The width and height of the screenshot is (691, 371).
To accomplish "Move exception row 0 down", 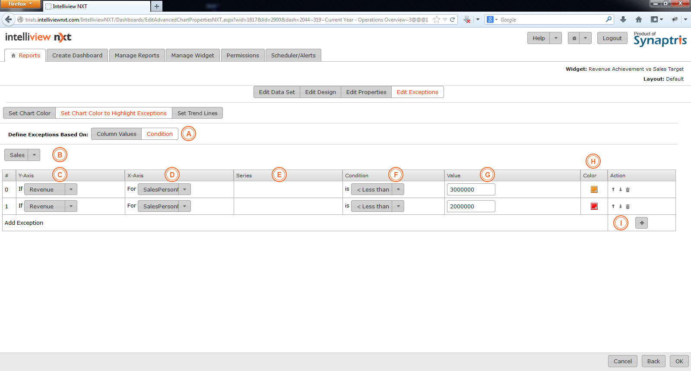I will [x=620, y=189].
